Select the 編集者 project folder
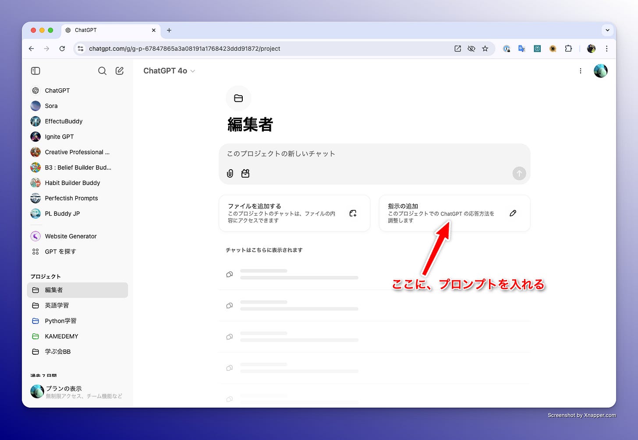This screenshot has height=440, width=638. click(78, 290)
